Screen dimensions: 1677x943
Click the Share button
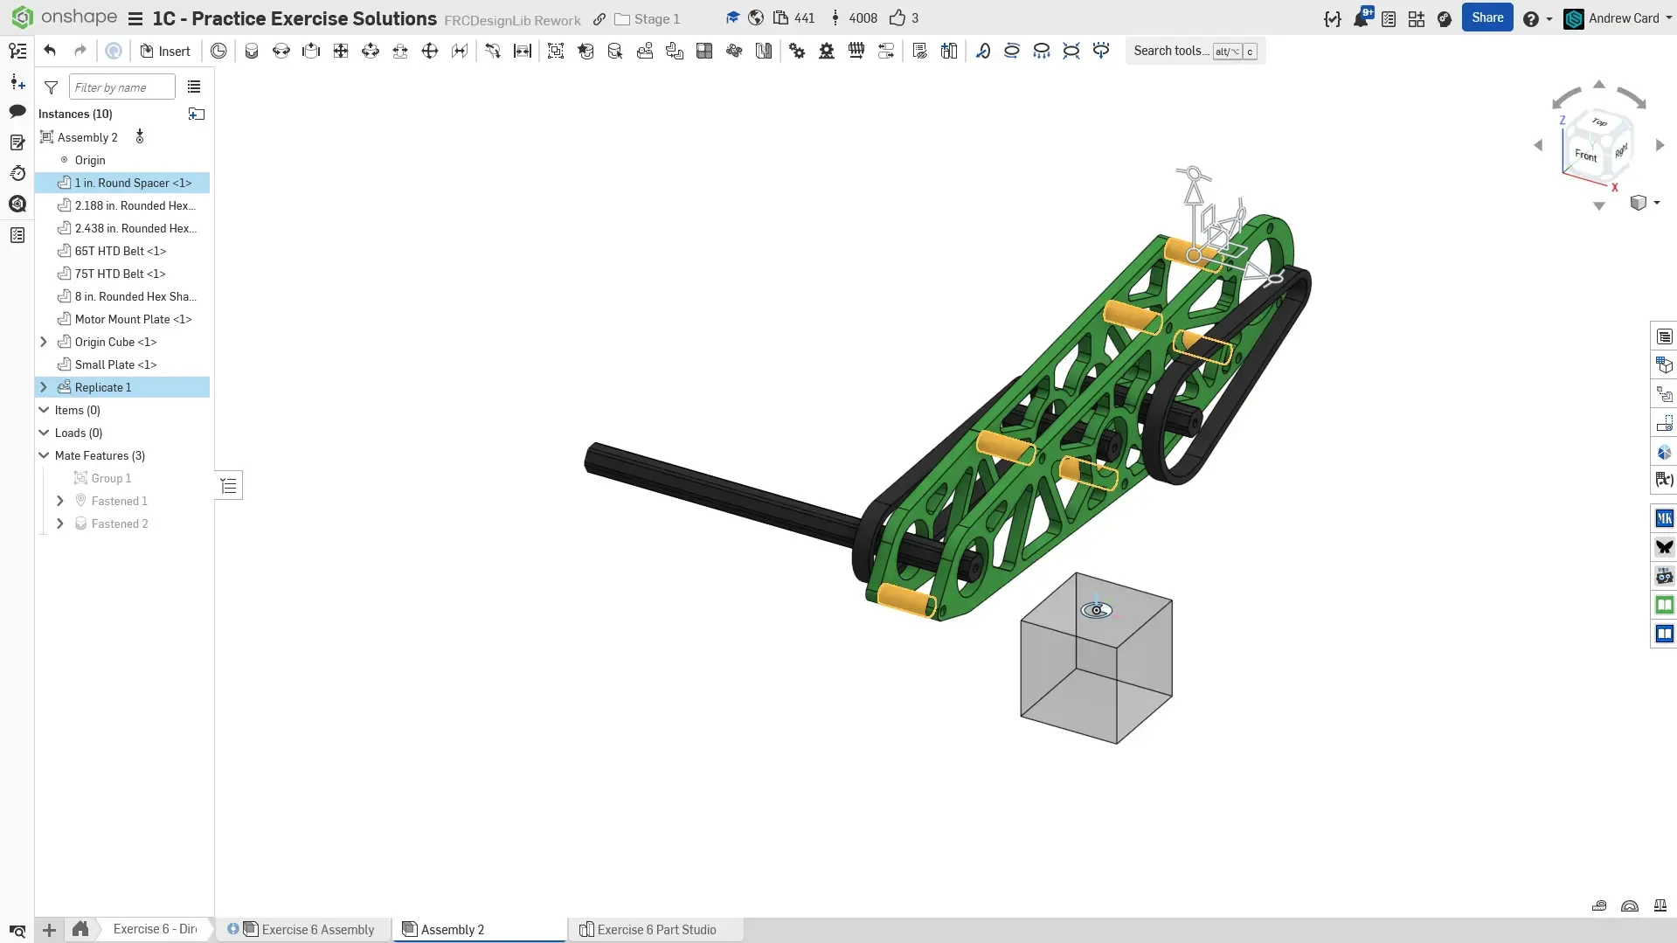click(1486, 17)
